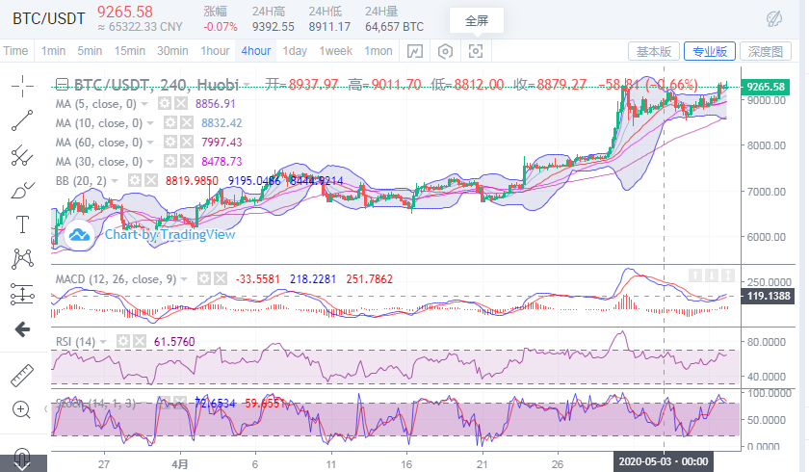Switch to the 1day timeframe
Image resolution: width=809 pixels, height=472 pixels.
[295, 51]
